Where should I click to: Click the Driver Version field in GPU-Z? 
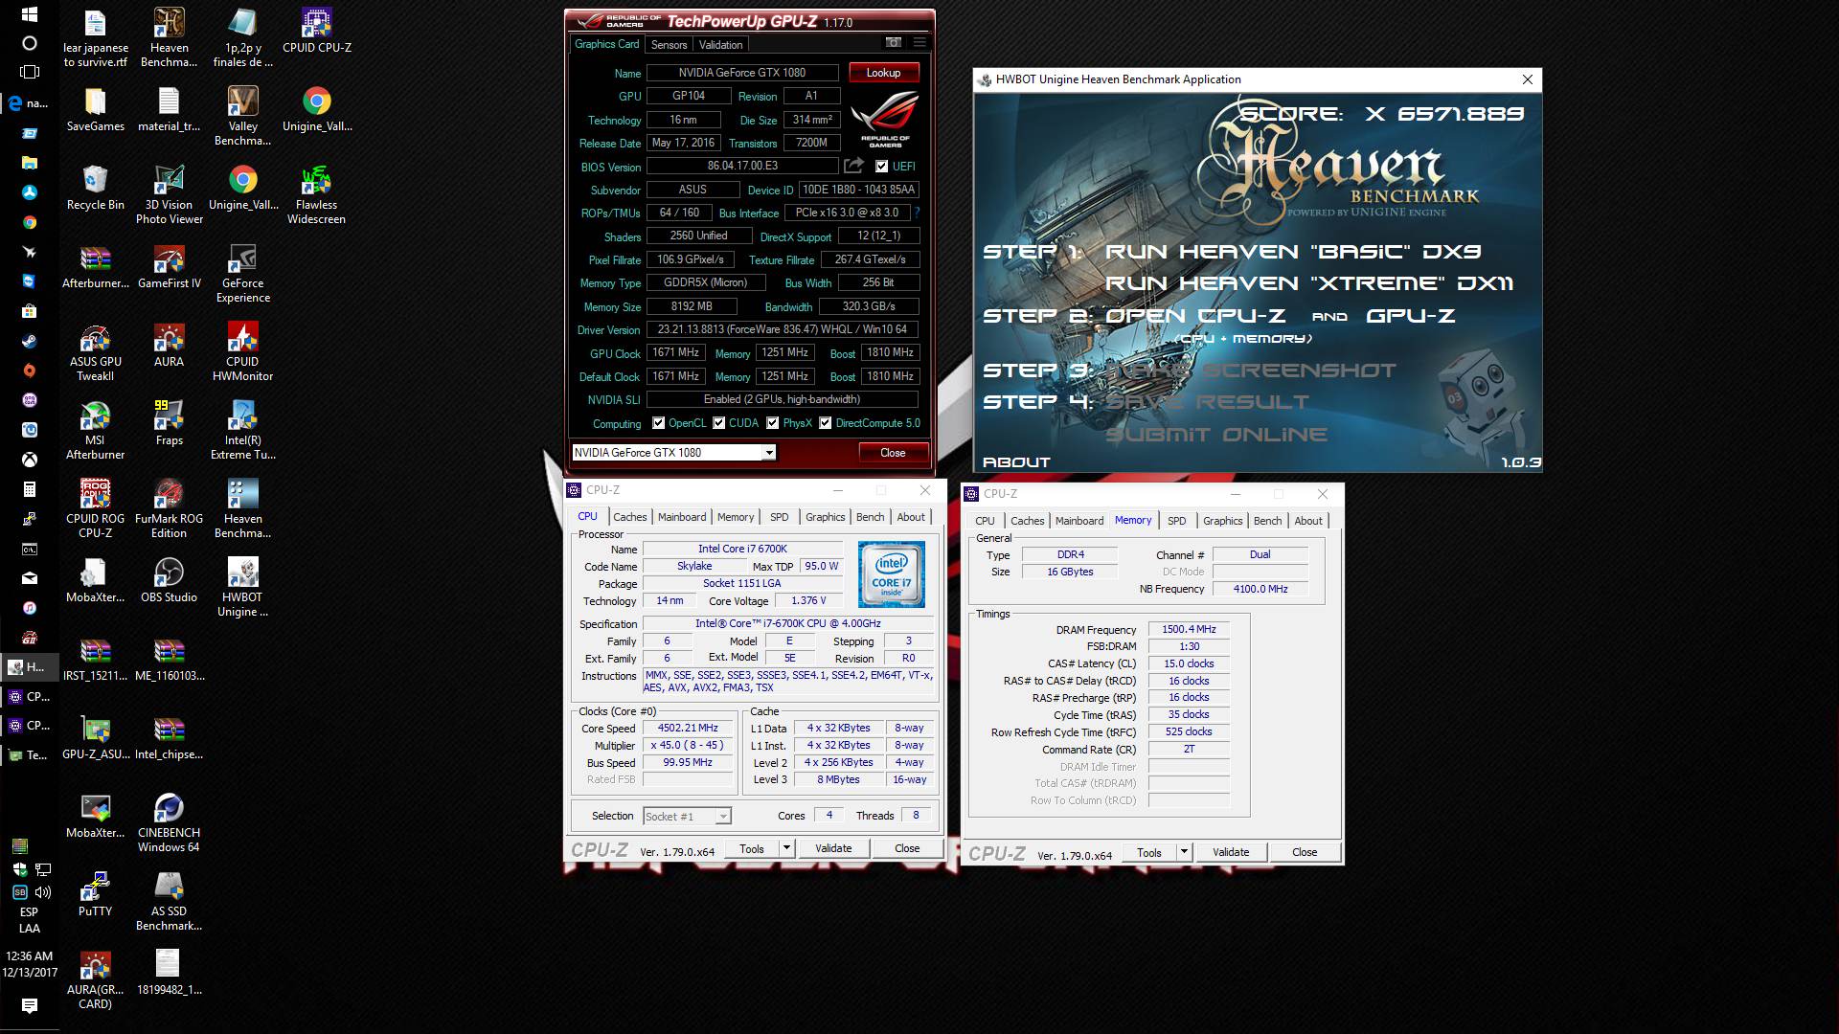(783, 329)
